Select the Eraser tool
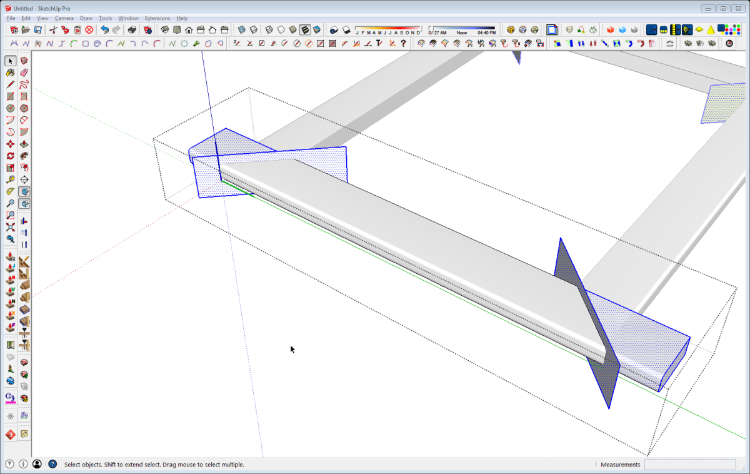The image size is (750, 474). (24, 73)
